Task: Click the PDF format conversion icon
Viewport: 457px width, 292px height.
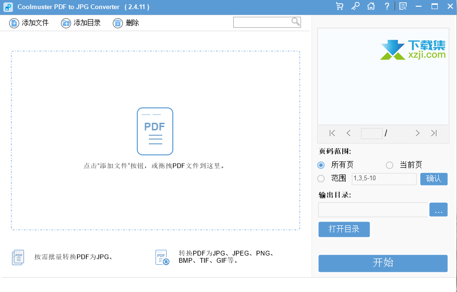Action: click(162, 257)
